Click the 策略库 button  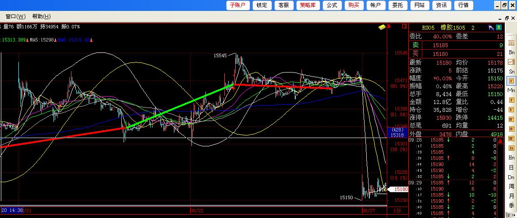point(308,5)
